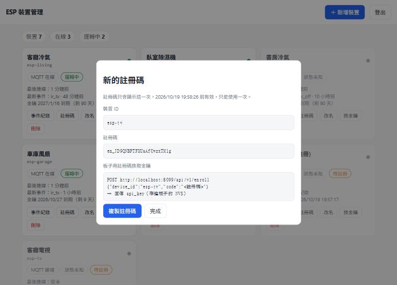Click 刪除 on the 車庫風扇 card
The height and width of the screenshot is (285, 397).
(36, 226)
